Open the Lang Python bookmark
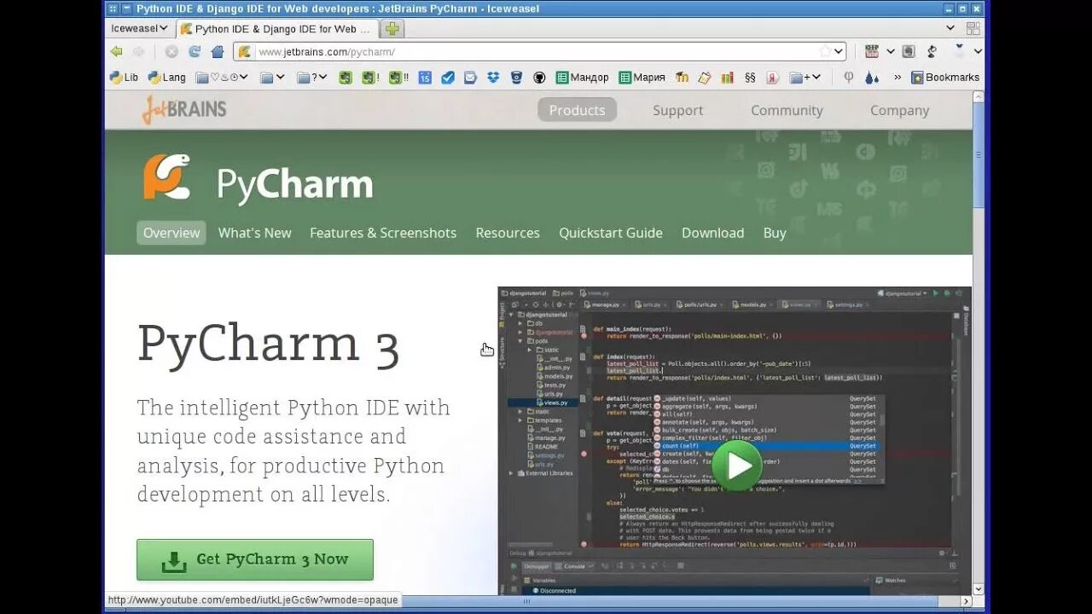Viewport: 1092px width, 614px height. pyautogui.click(x=167, y=77)
